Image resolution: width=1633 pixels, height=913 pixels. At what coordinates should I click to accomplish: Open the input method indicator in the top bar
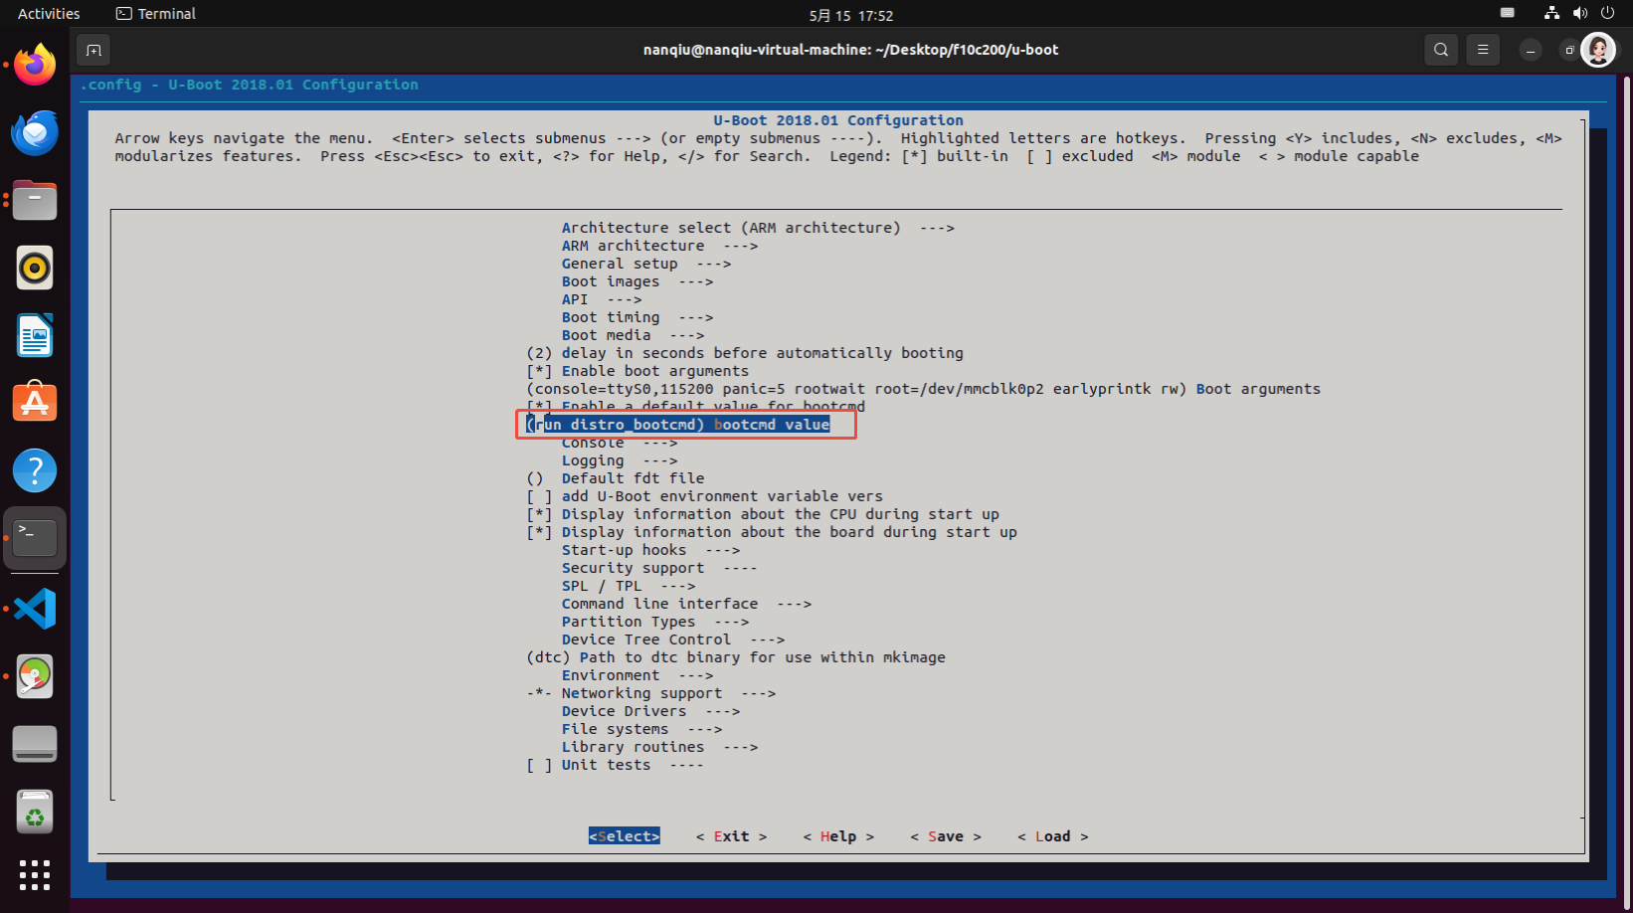pyautogui.click(x=1508, y=14)
